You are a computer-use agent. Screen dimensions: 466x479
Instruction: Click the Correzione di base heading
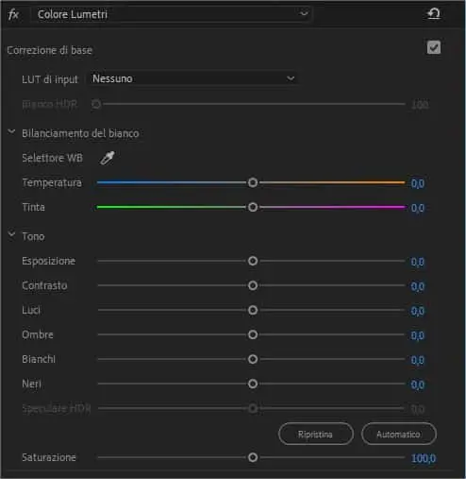pyautogui.click(x=50, y=50)
